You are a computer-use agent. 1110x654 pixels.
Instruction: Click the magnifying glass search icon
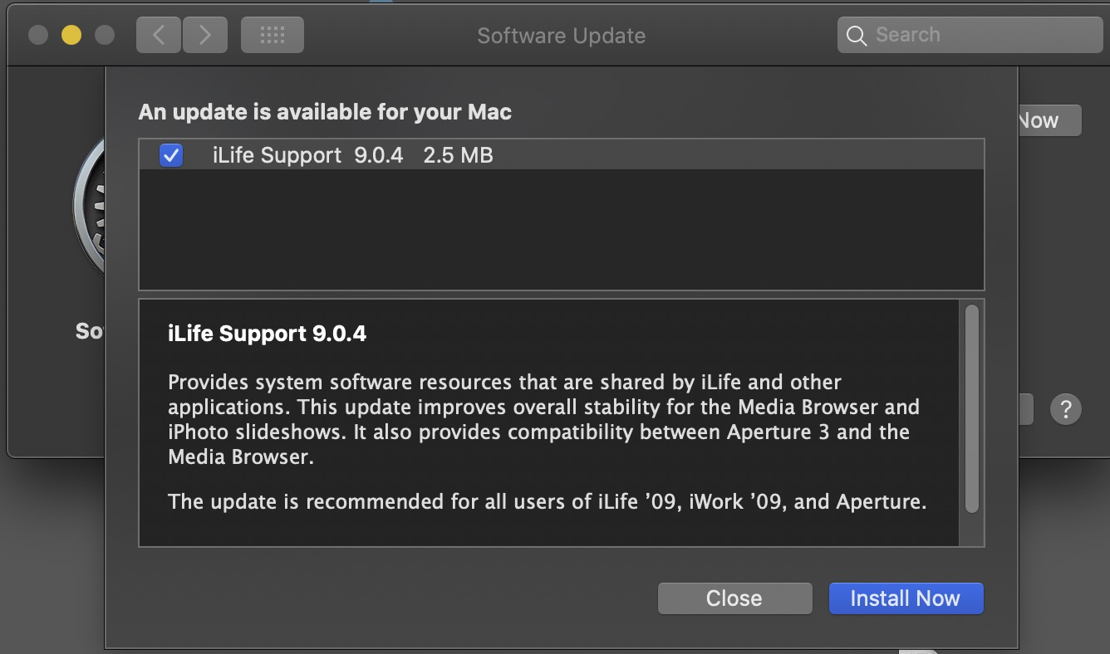(x=856, y=36)
